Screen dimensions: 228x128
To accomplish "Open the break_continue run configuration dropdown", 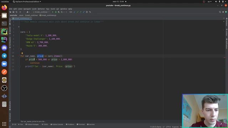I will pos(41,12).
